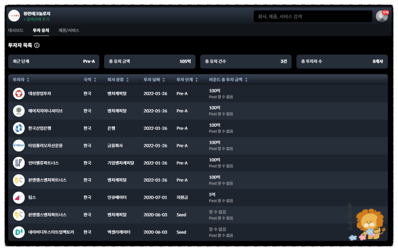Click 2020-06-03 in the 본엔젤스벤처파트너스 Seed row
Image resolution: width=398 pixels, height=251 pixels.
(x=155, y=215)
